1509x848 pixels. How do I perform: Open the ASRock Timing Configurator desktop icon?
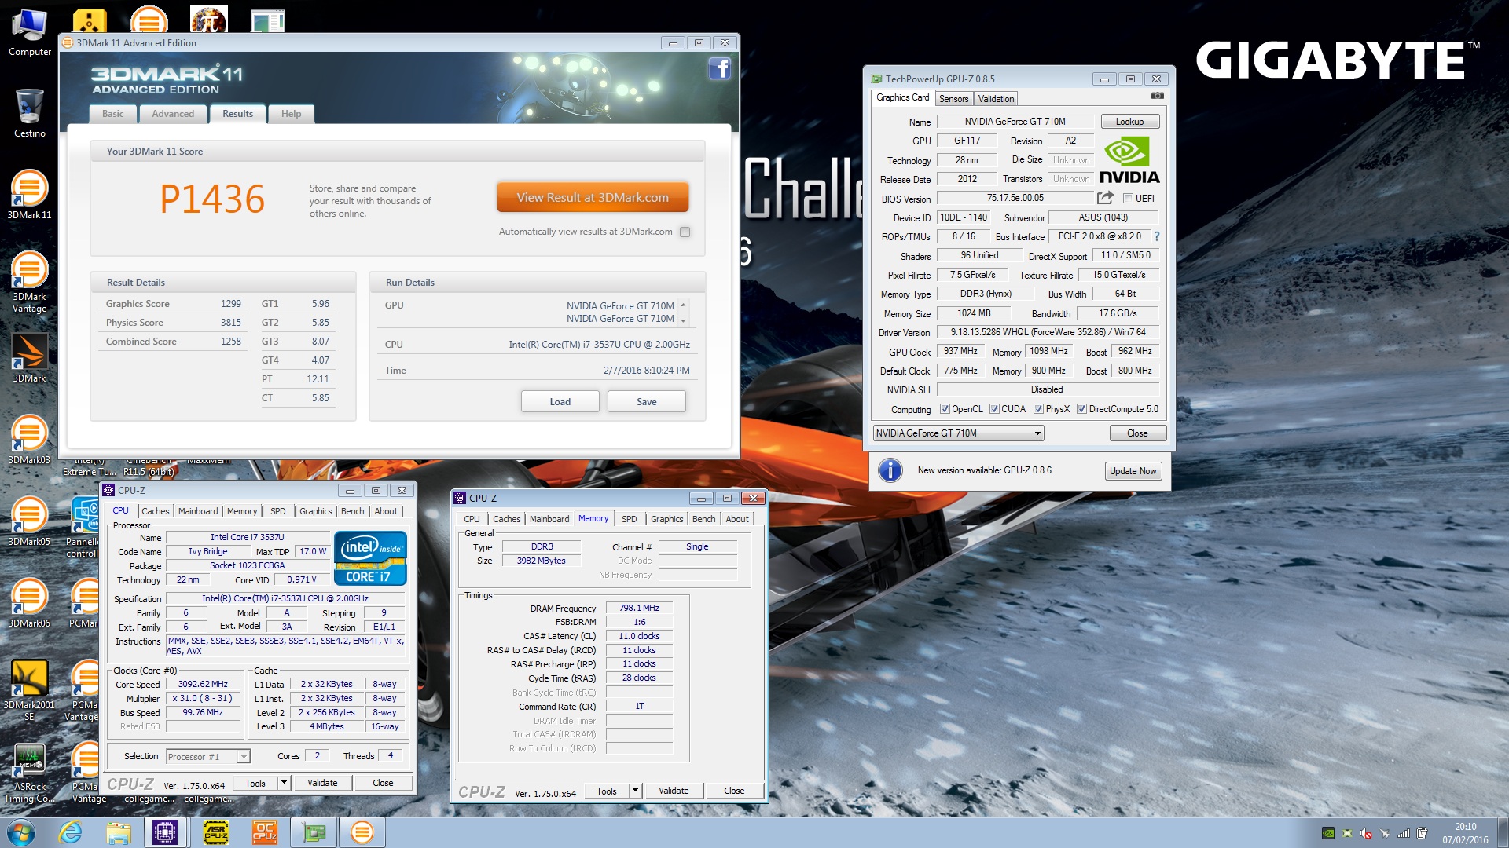pos(30,773)
